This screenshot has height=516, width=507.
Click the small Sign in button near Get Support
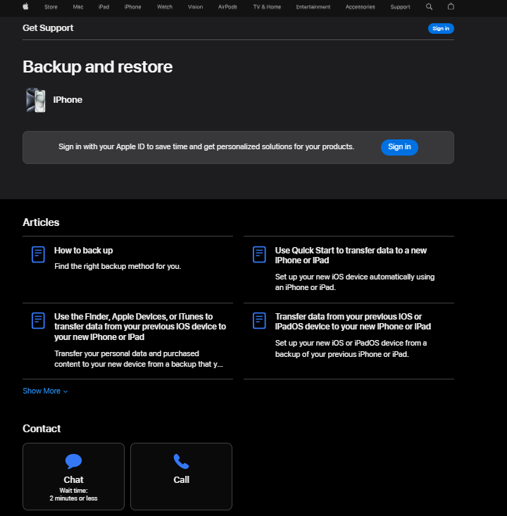441,28
